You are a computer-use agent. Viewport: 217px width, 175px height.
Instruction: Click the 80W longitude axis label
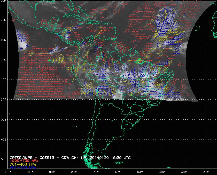74,172
